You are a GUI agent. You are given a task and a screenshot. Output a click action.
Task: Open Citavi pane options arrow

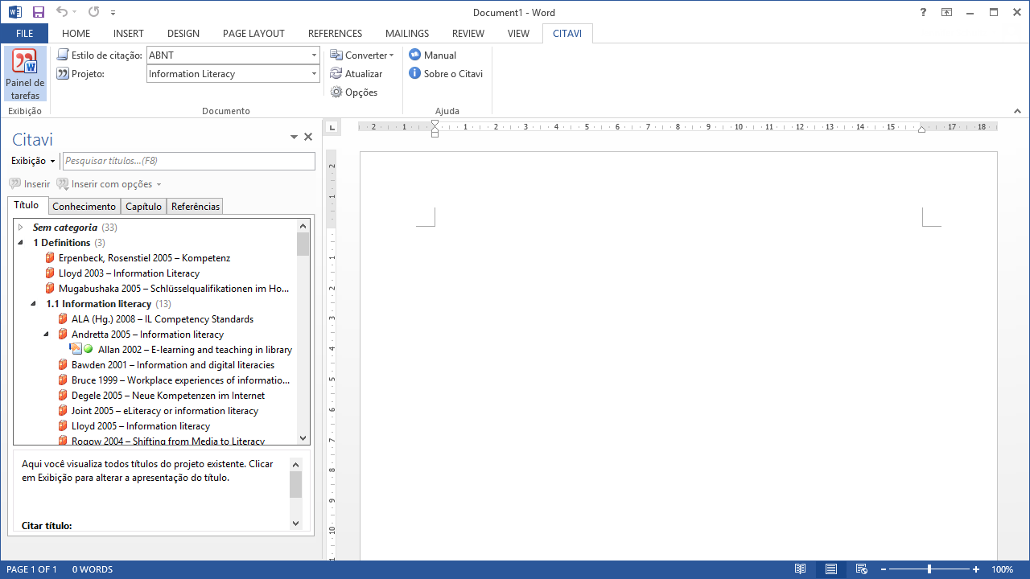(x=295, y=138)
